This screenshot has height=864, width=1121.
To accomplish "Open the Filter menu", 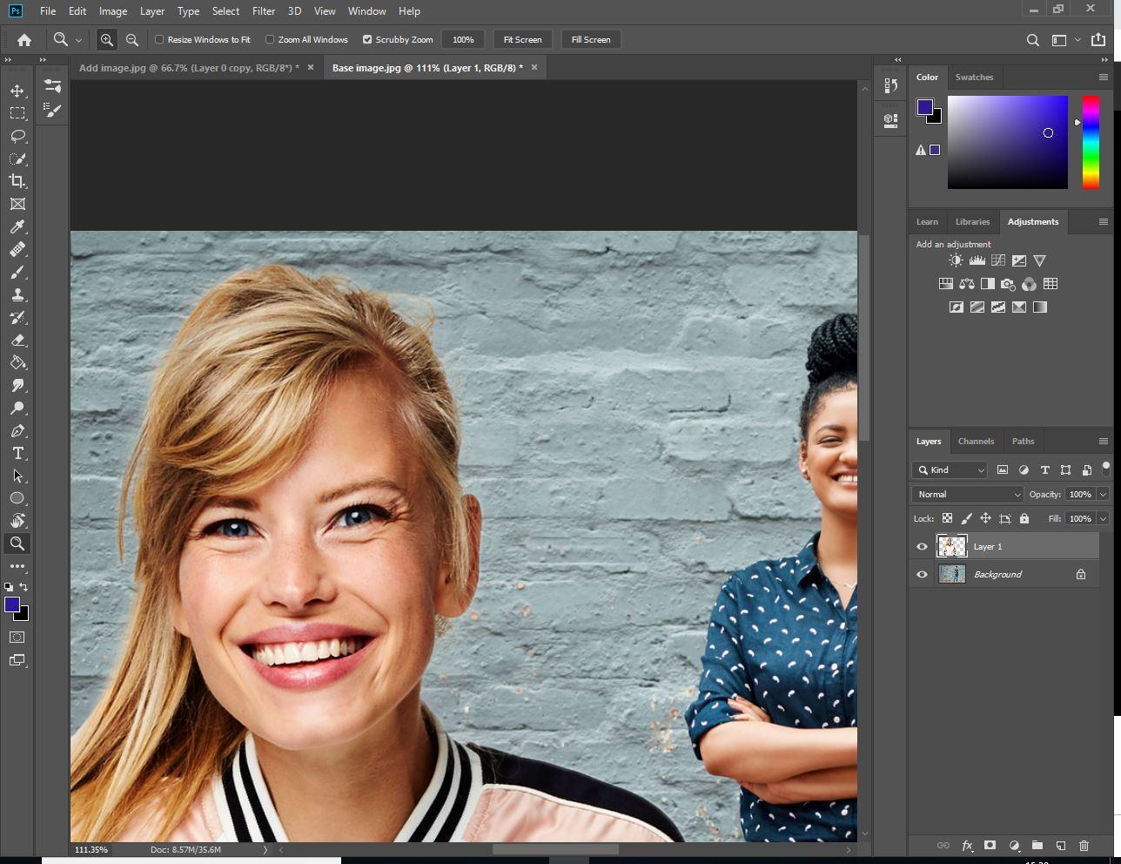I will click(264, 11).
